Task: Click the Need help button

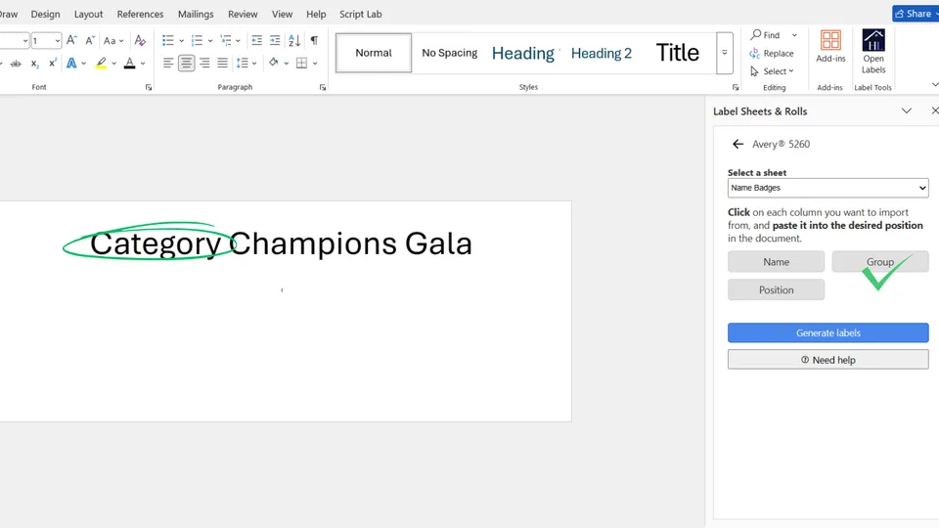Action: coord(828,360)
